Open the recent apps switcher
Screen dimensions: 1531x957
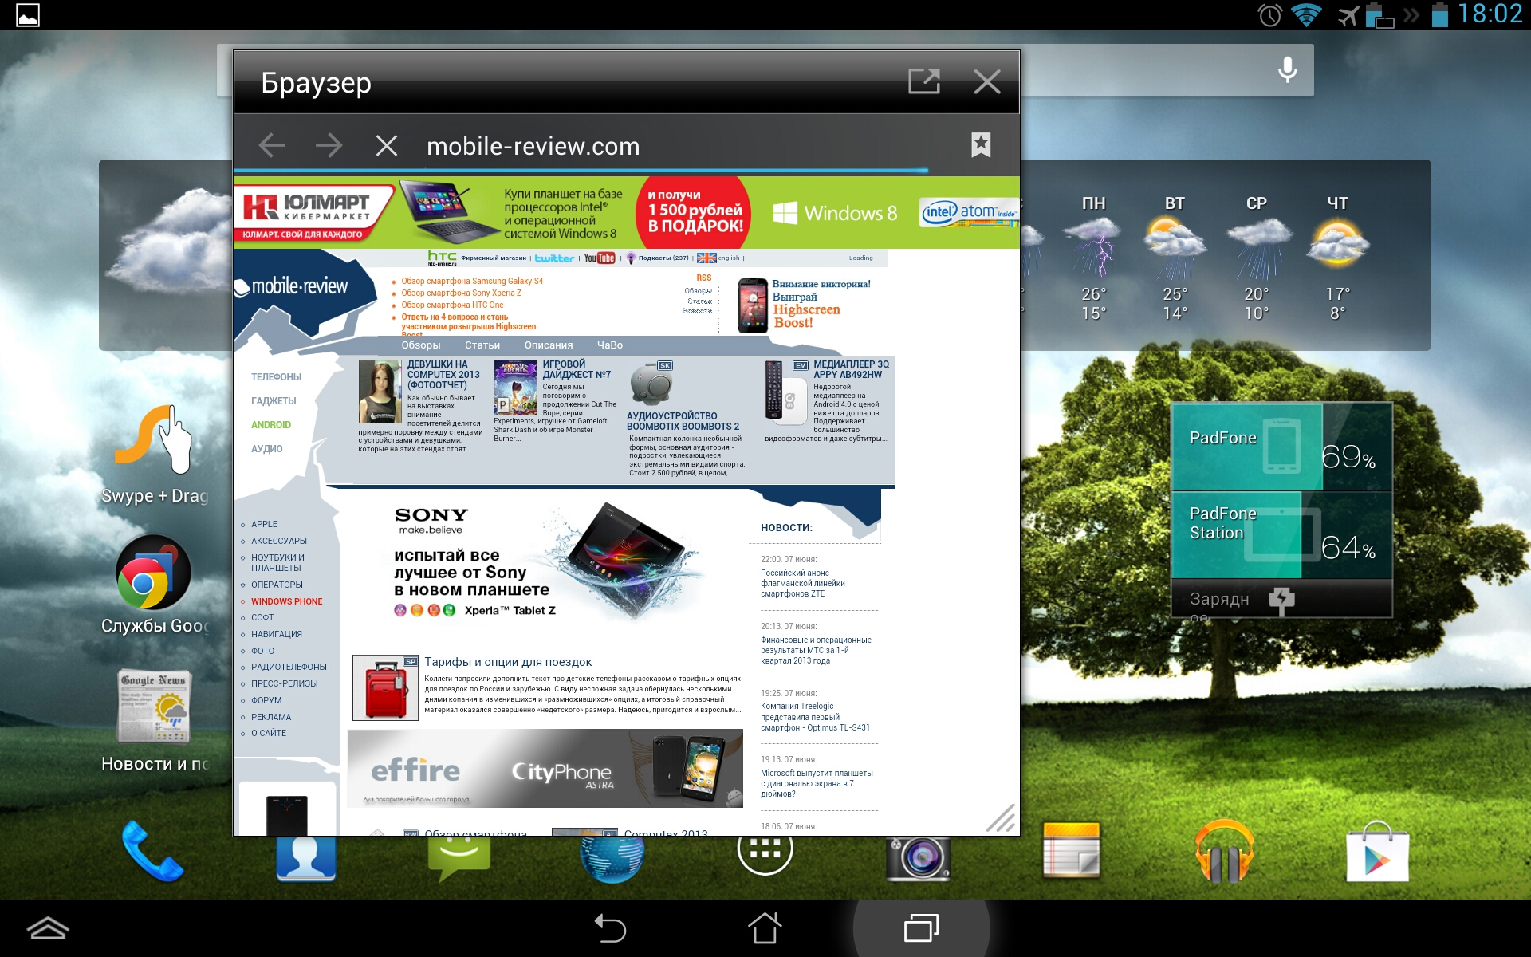tap(921, 928)
